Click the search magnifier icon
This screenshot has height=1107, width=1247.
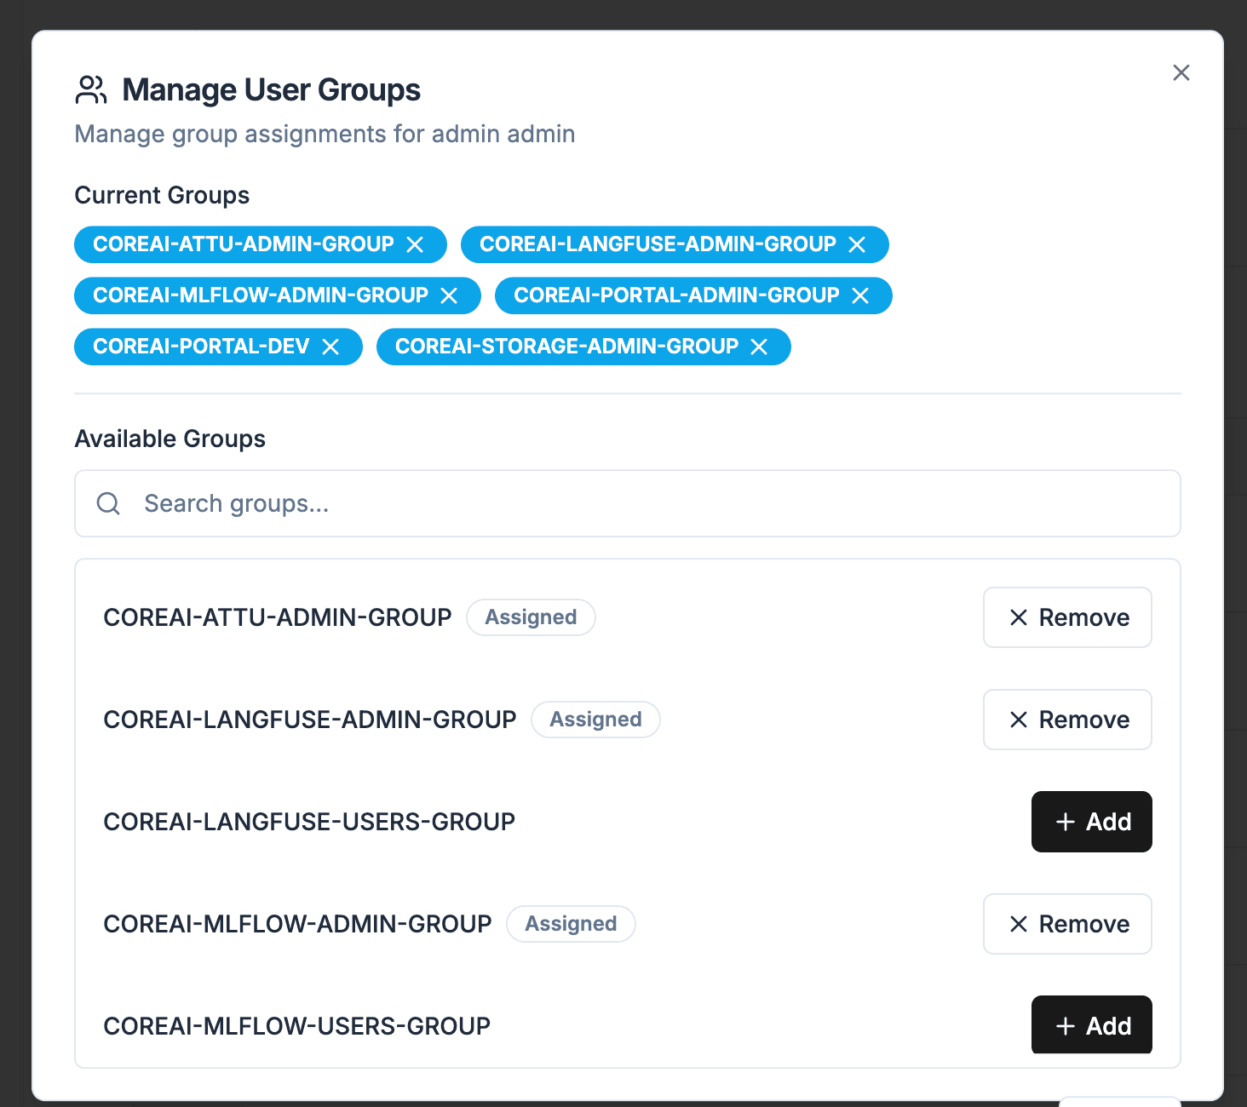coord(108,503)
